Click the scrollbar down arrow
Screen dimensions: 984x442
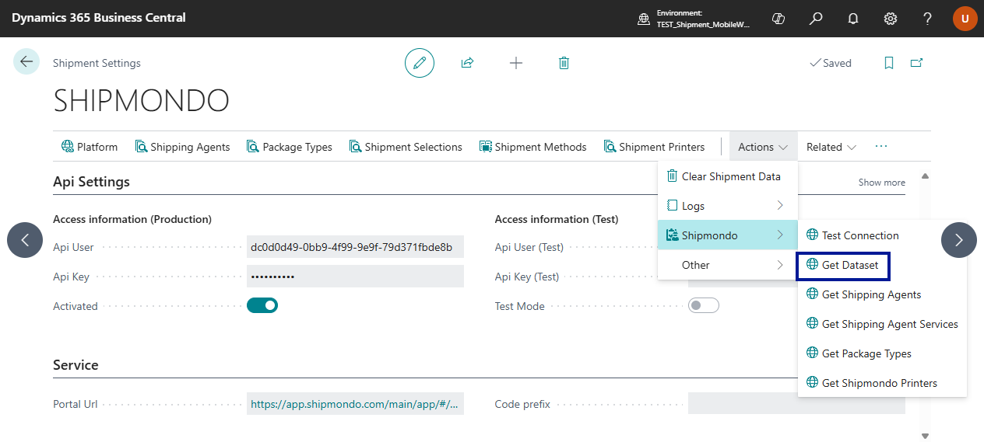[925, 435]
